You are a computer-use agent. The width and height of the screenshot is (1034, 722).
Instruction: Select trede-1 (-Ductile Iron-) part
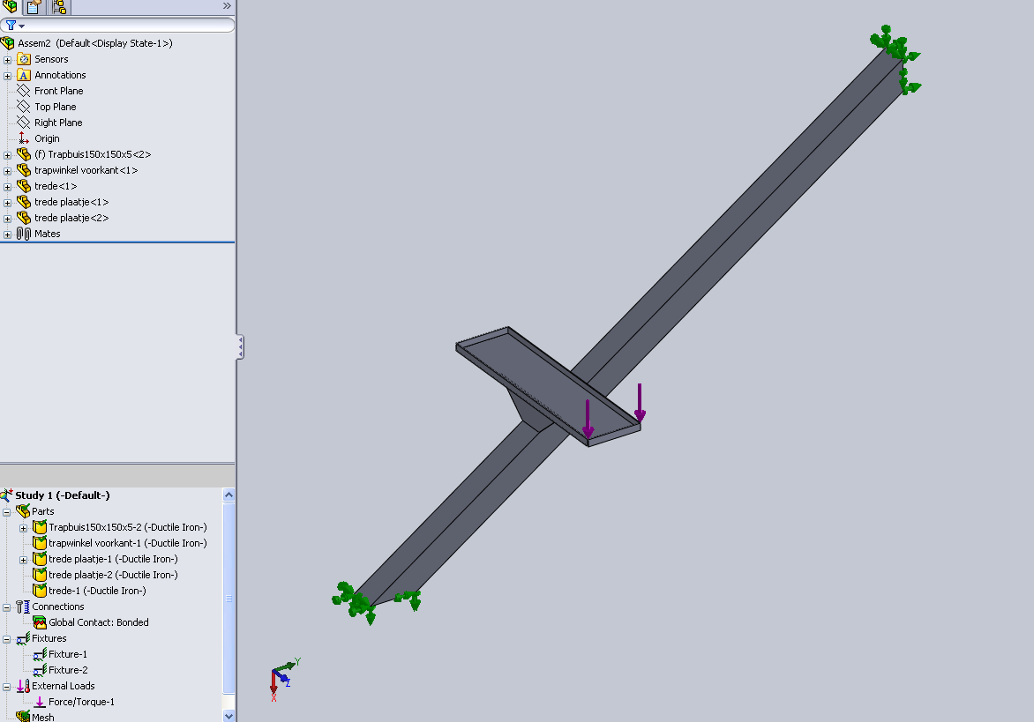tap(96, 591)
